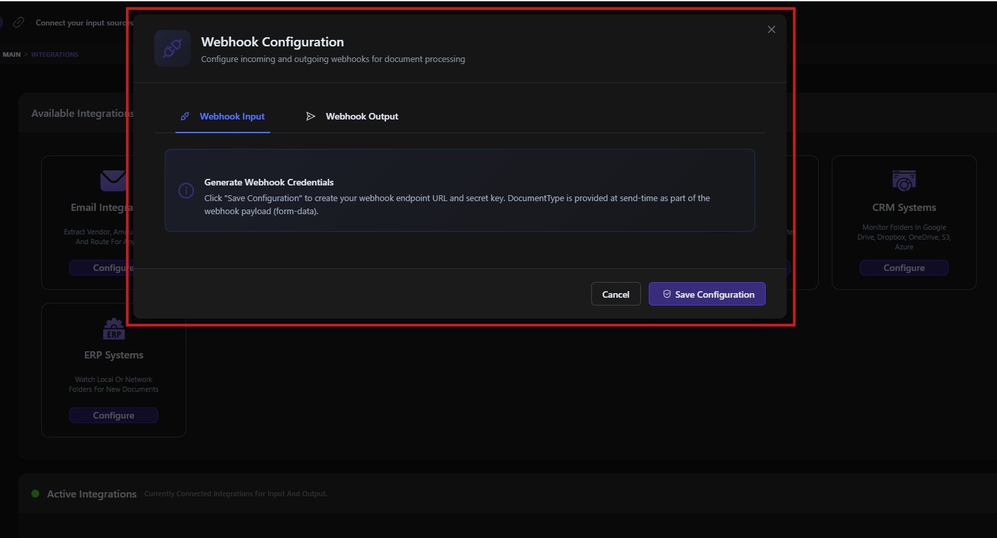Open the Webhook Output tab

point(352,116)
